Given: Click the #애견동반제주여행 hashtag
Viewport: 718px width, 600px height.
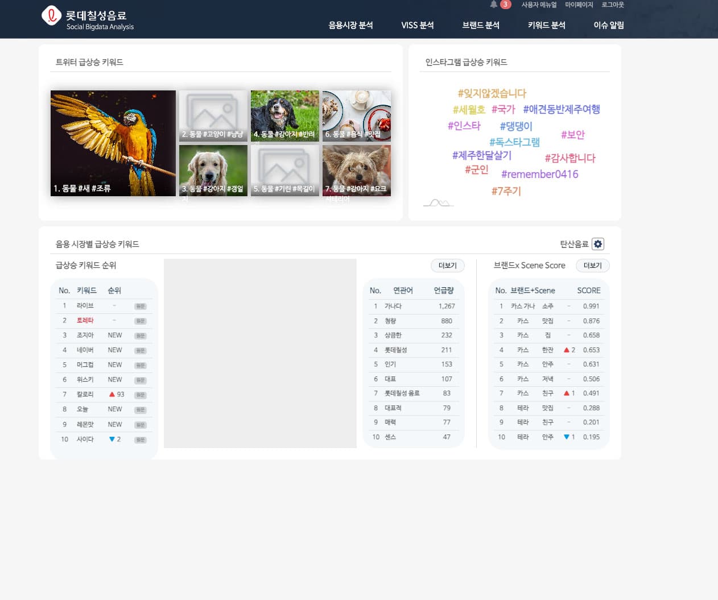Looking at the screenshot, I should coord(561,109).
